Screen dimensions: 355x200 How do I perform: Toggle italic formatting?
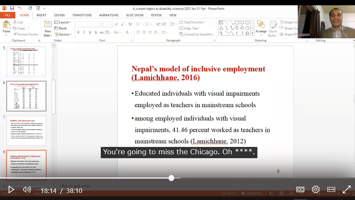84,32
